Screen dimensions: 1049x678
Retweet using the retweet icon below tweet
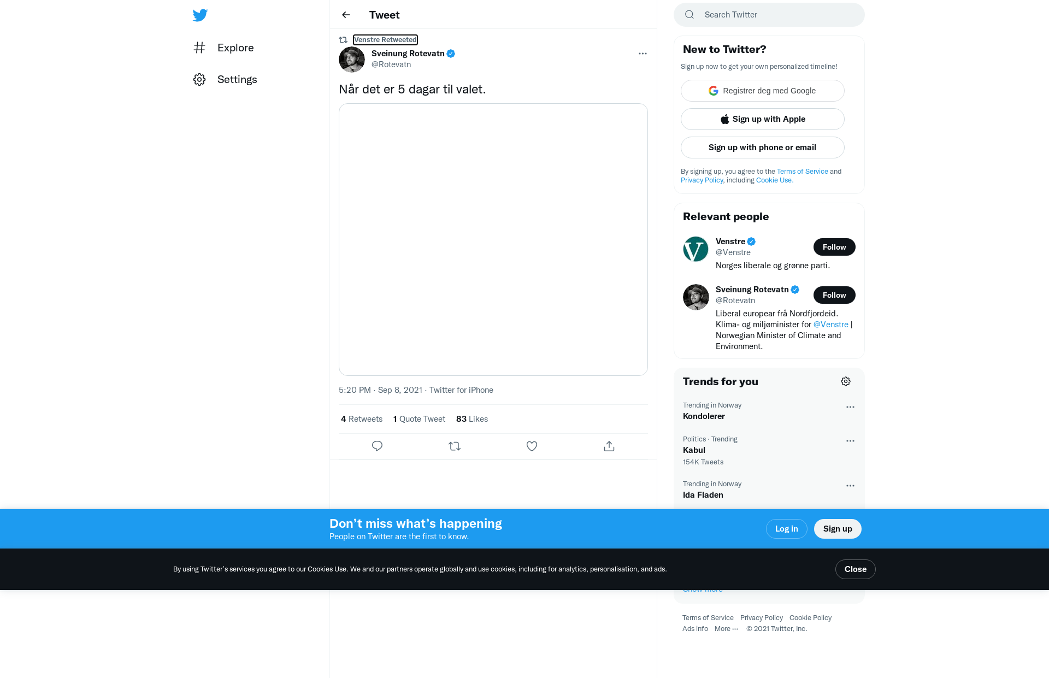coord(455,446)
